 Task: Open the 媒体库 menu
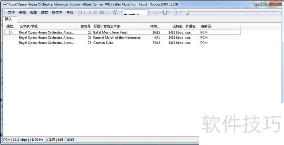point(57,12)
